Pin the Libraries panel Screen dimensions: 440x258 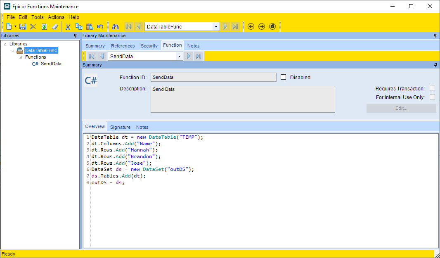coord(75,36)
